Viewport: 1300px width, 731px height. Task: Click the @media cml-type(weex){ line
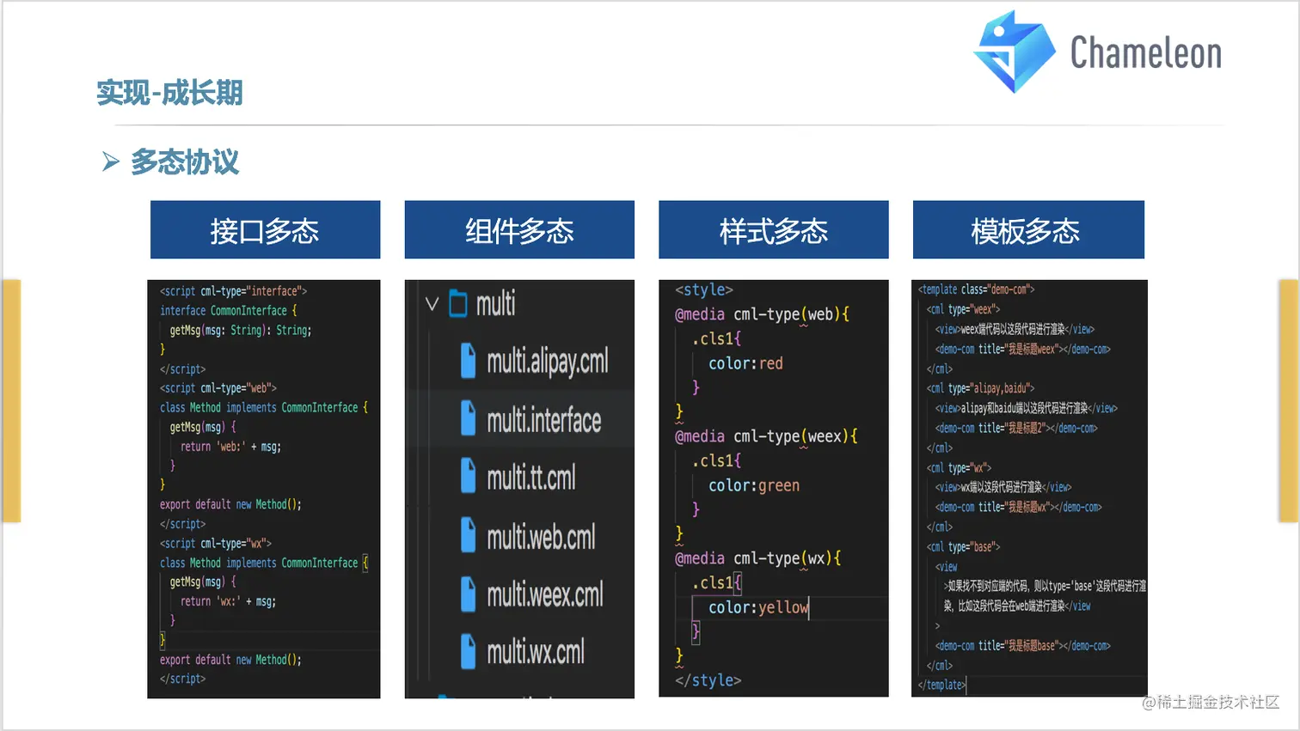[x=766, y=436]
